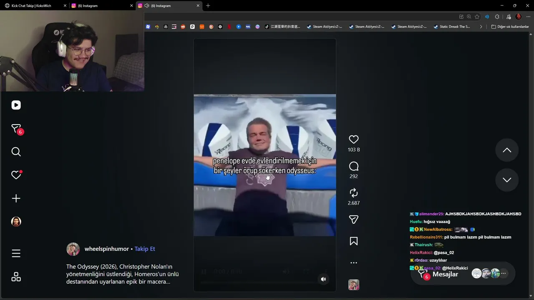Like the reel with heart icon

click(x=354, y=140)
